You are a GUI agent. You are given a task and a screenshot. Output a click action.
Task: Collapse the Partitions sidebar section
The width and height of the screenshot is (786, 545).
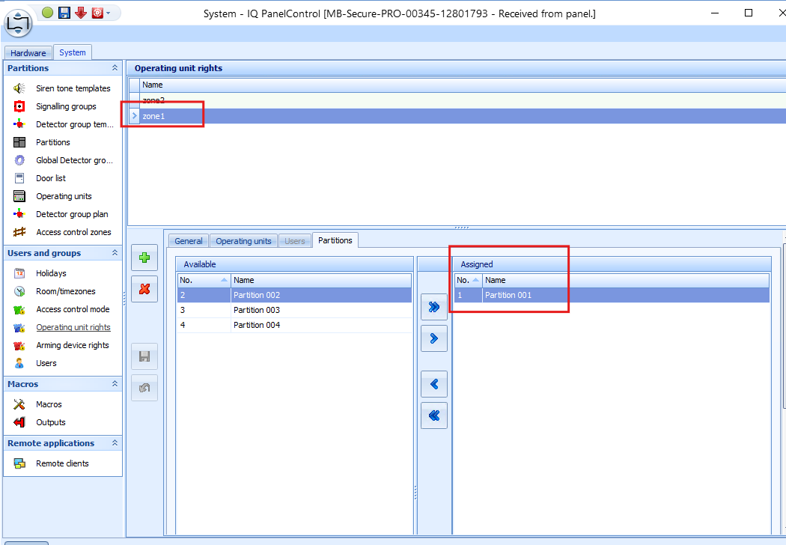point(115,67)
